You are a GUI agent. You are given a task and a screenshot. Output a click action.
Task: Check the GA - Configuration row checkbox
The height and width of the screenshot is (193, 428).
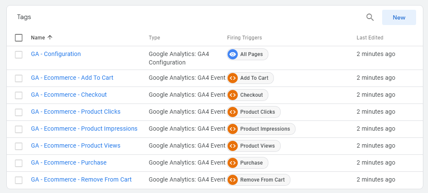pyautogui.click(x=19, y=55)
